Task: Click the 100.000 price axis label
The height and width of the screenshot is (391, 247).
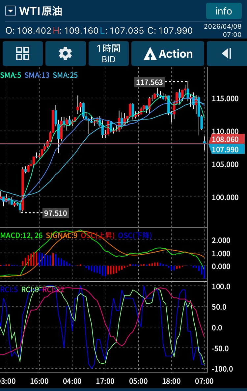Action: pos(225,197)
